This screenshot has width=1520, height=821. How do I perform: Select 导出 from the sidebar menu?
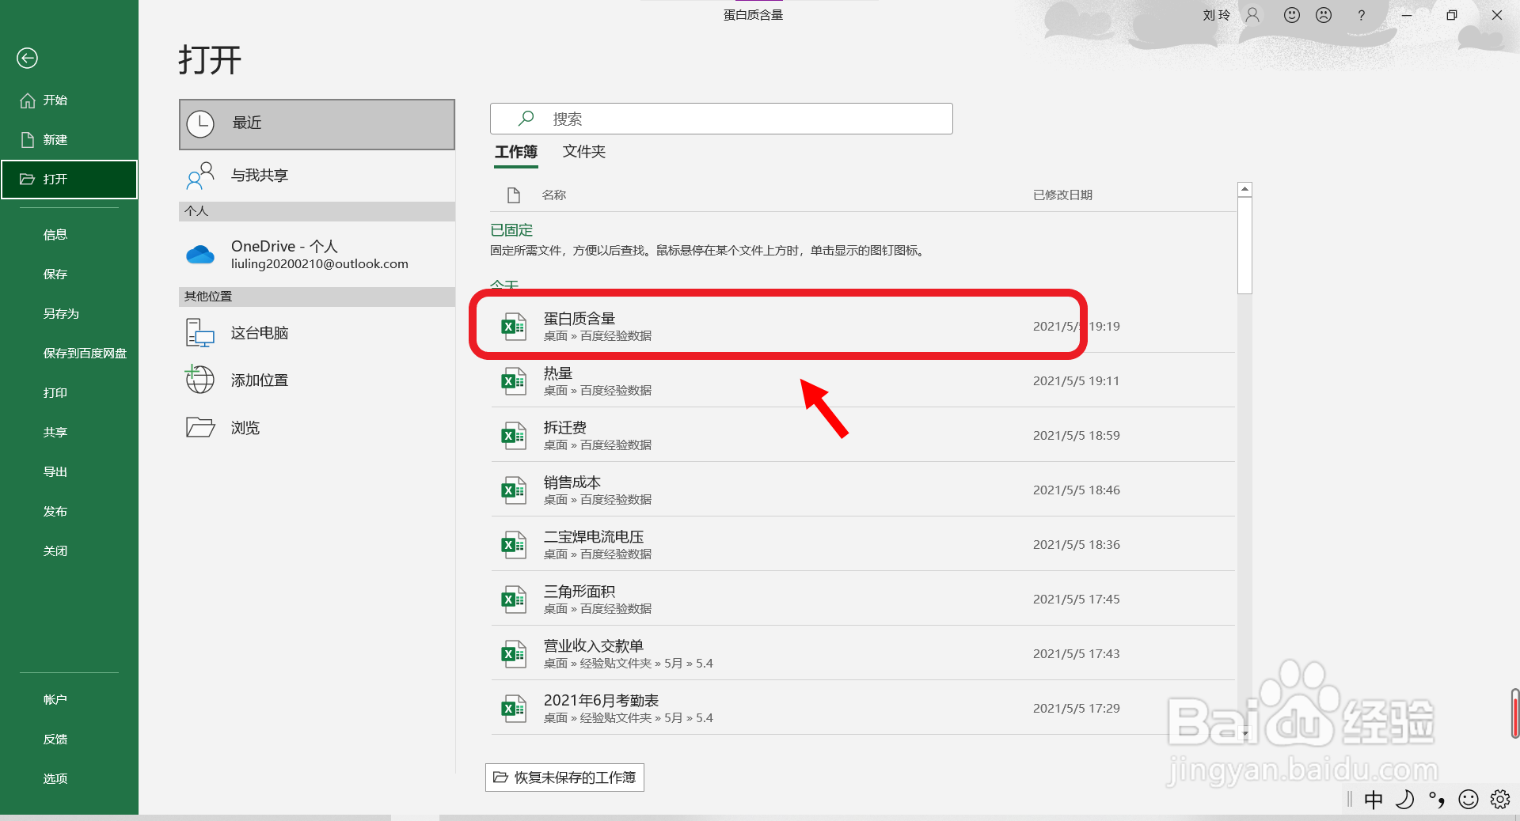55,471
